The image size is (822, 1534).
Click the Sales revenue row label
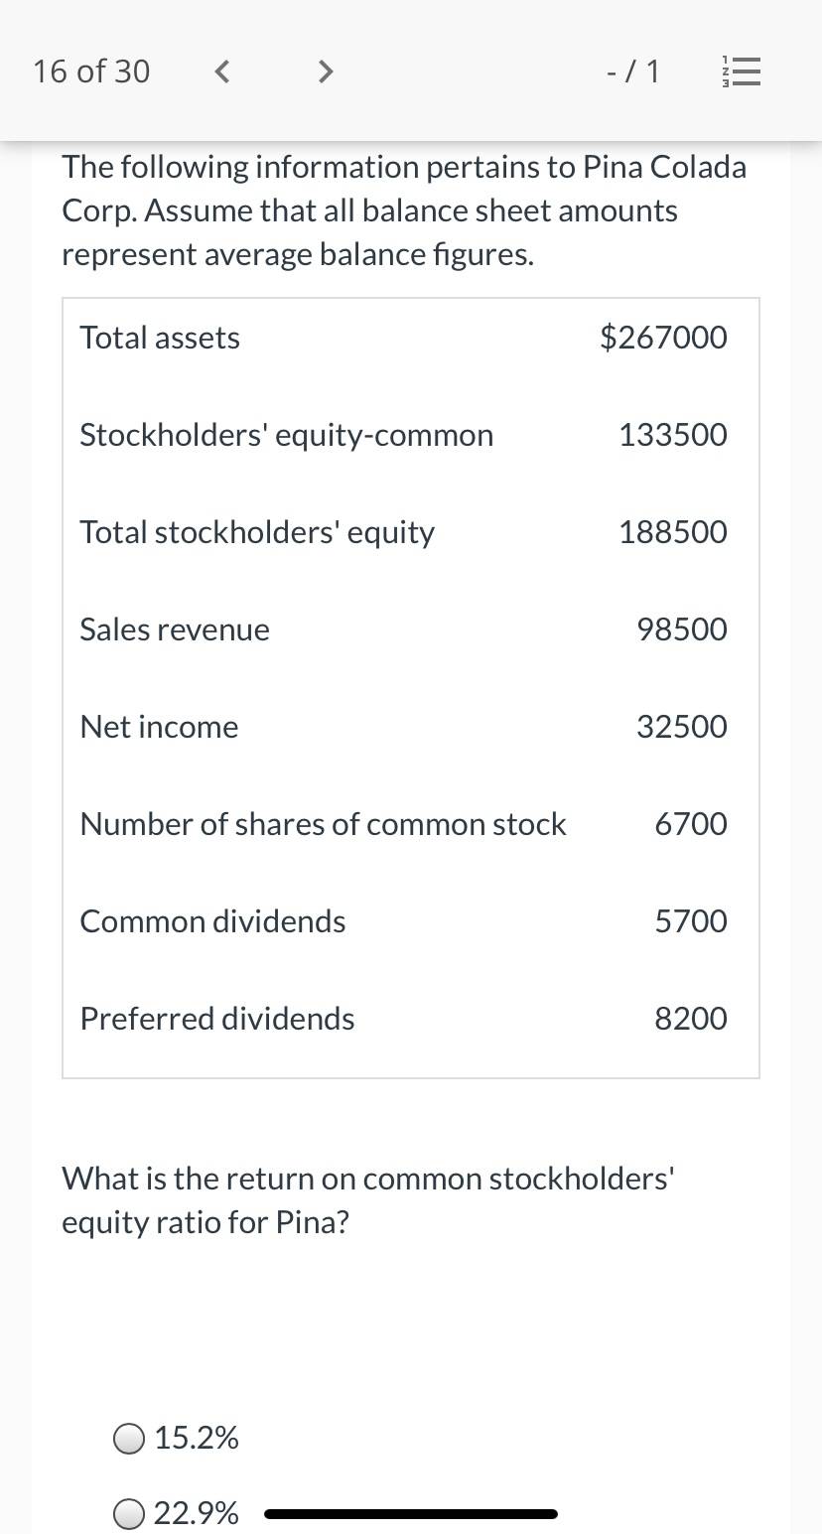coord(175,629)
